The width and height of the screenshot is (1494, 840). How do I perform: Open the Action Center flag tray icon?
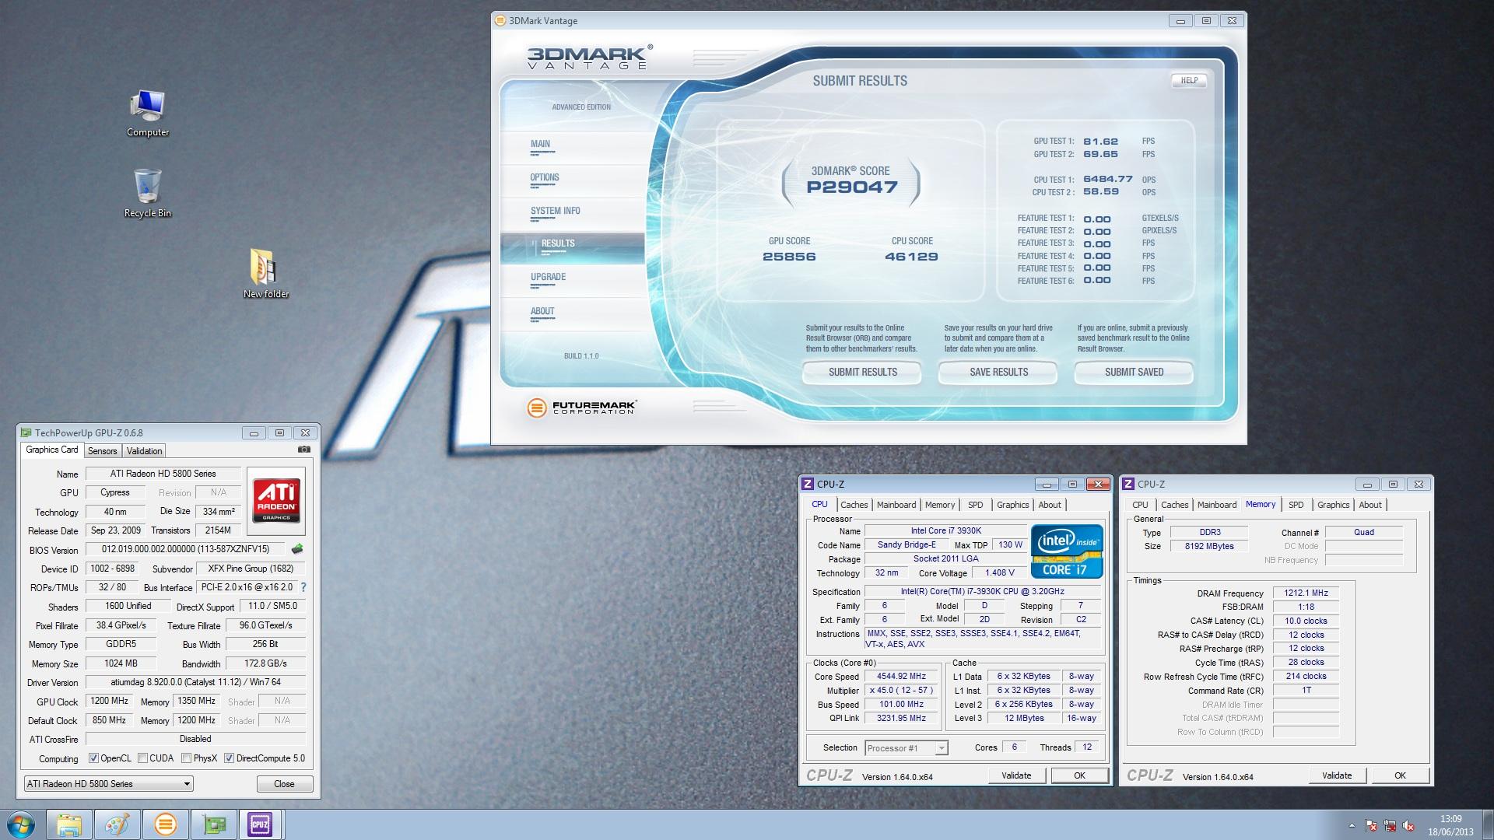point(1371,826)
